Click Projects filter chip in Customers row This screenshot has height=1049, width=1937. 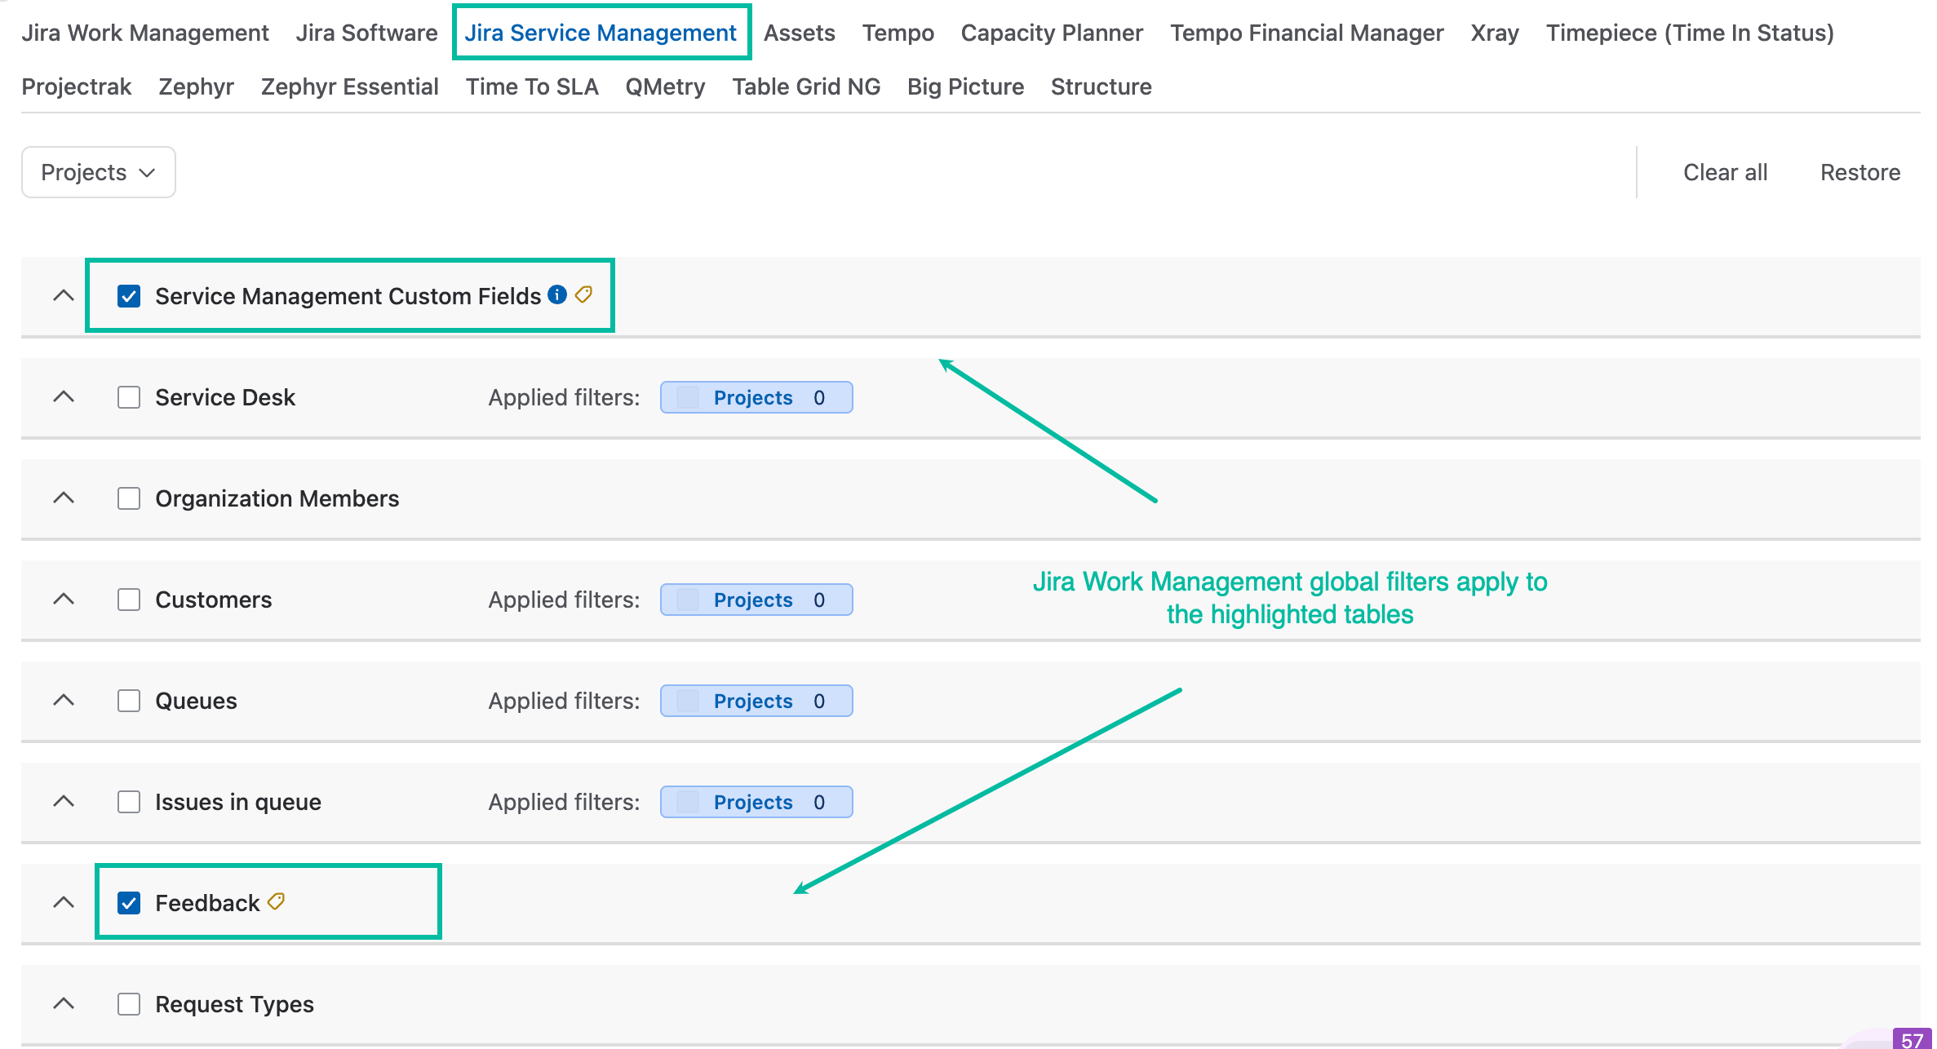point(756,600)
